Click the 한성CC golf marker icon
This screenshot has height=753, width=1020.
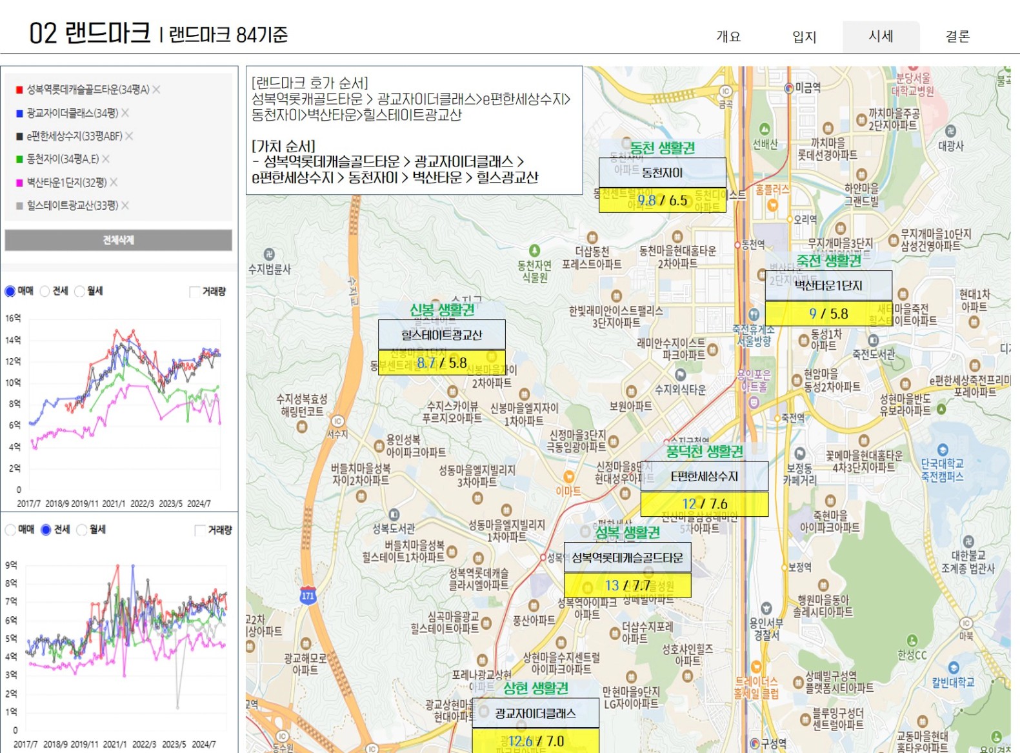[x=912, y=640]
